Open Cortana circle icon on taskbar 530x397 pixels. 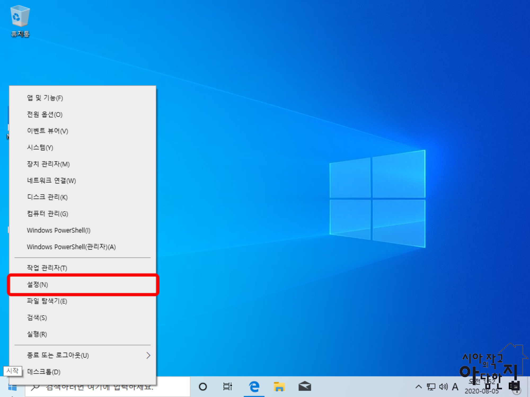[203, 387]
